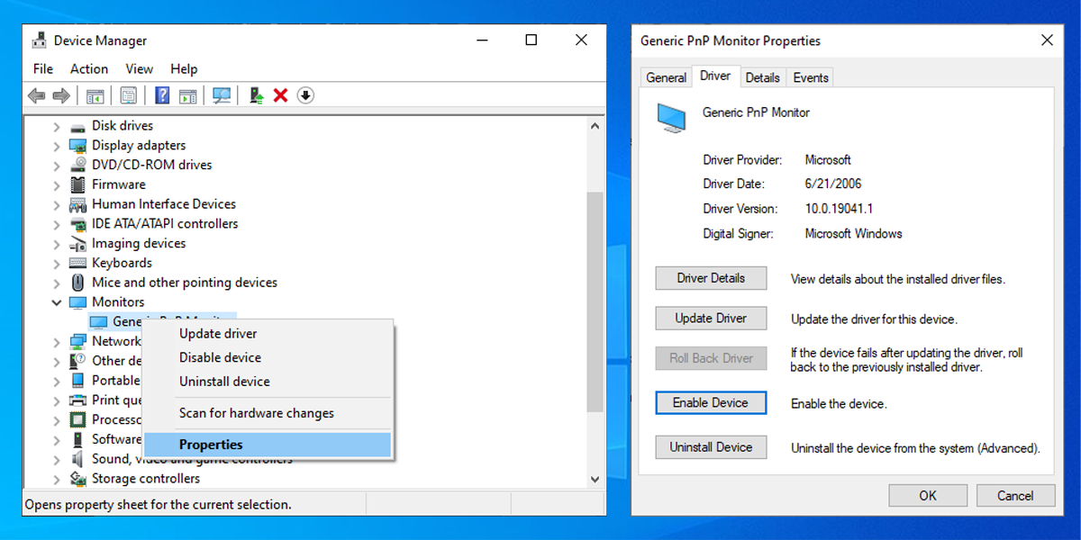This screenshot has width=1081, height=540.
Task: Expand the DVD/CD-ROM drives node
Action: [57, 166]
